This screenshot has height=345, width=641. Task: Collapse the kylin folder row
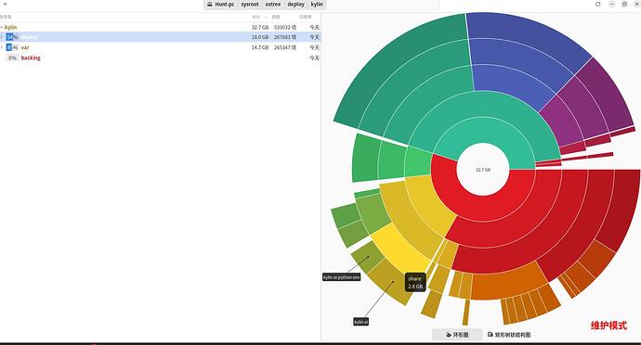[x=2, y=27]
